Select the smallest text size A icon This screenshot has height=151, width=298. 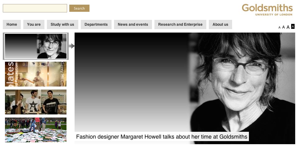click(279, 28)
